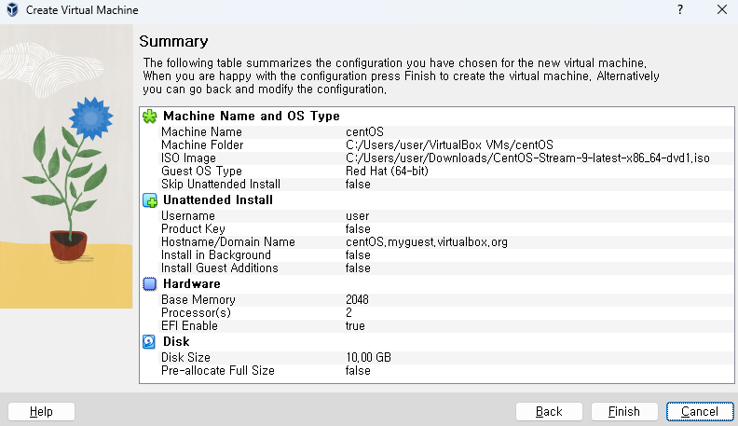Click the Summary page heading
Screen dimensions: 738x426
[x=173, y=41]
